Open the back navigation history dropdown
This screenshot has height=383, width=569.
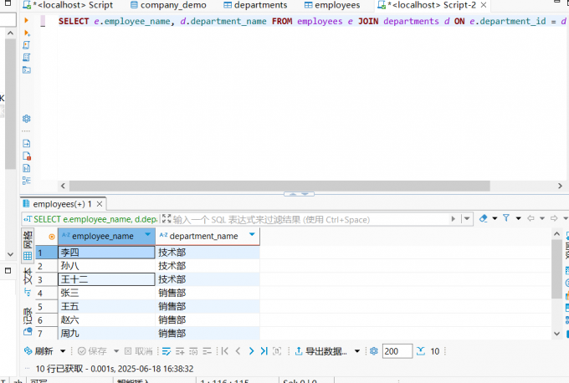[x=542, y=218]
